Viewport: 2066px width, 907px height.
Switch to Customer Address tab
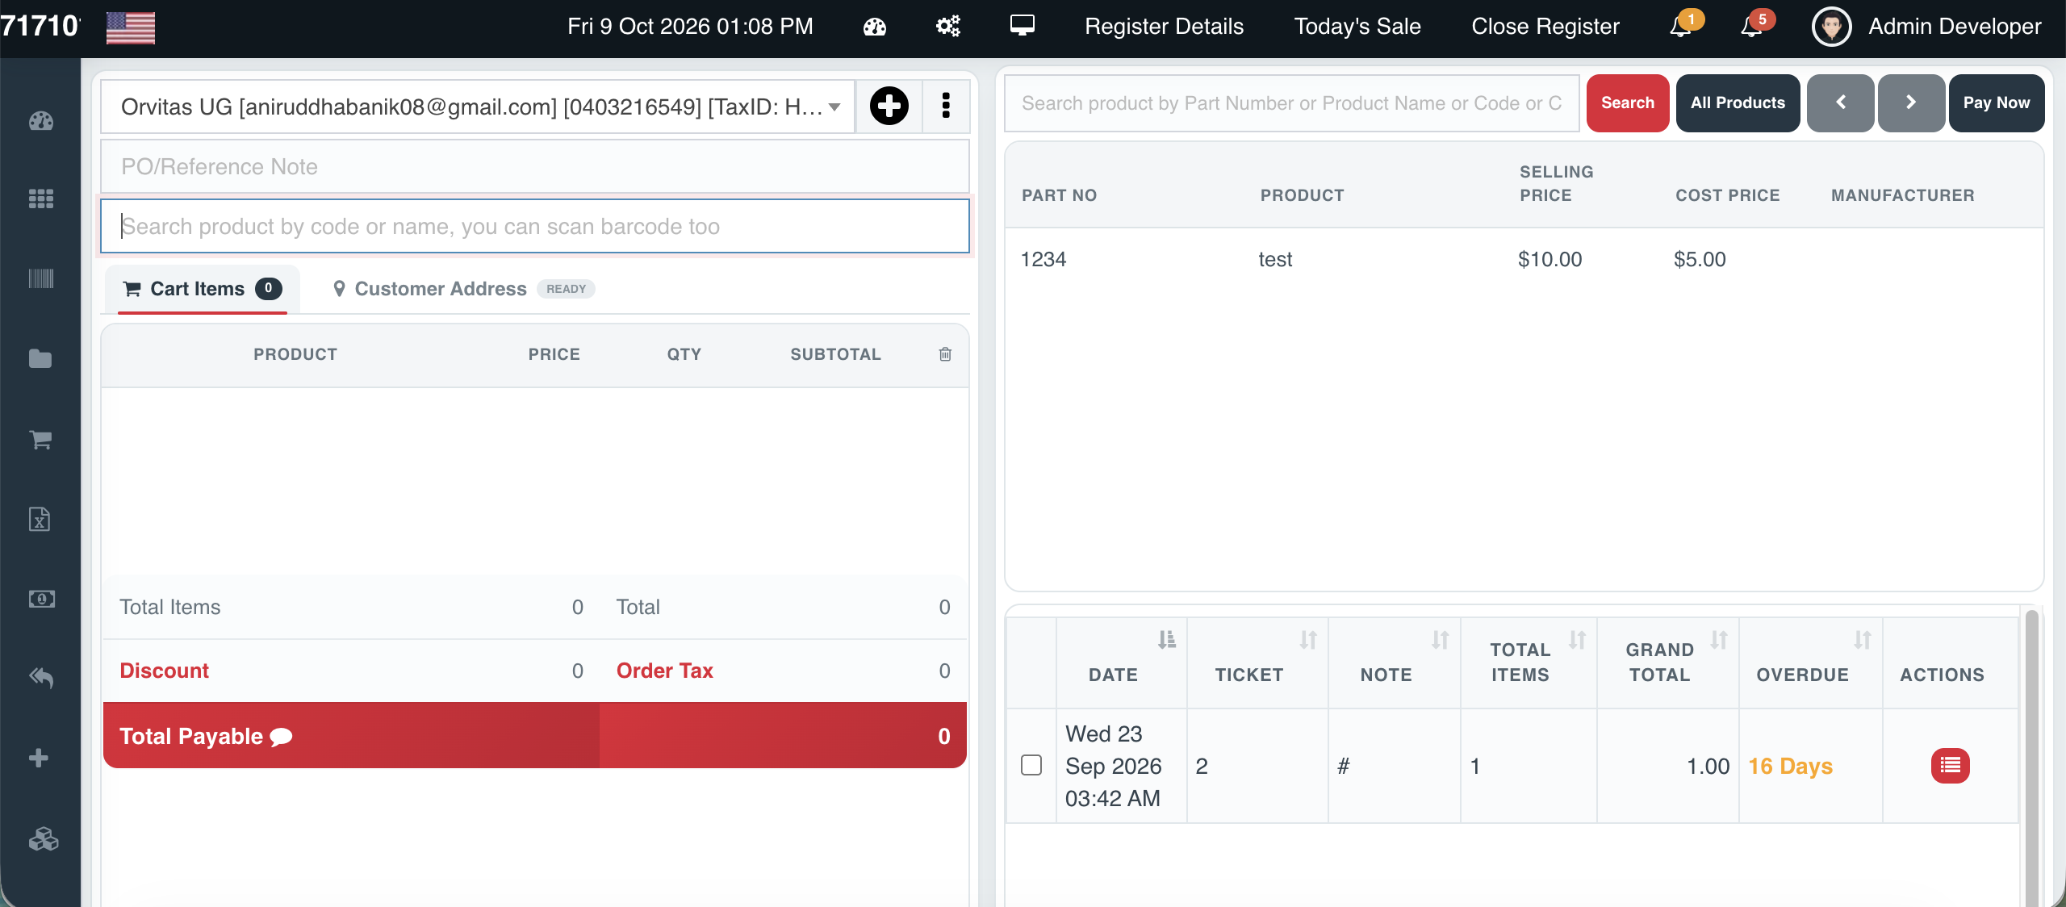pos(464,289)
